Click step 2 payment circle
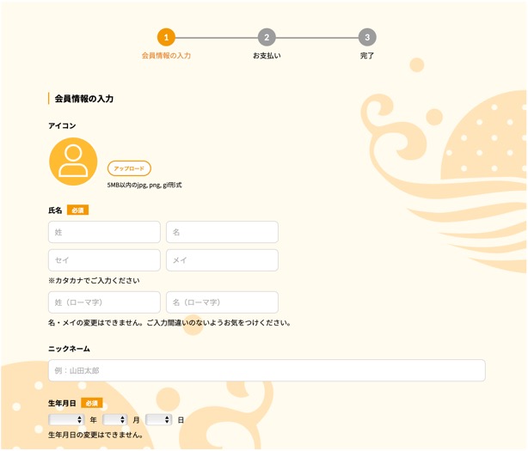This screenshot has height=451, width=528. pyautogui.click(x=267, y=38)
